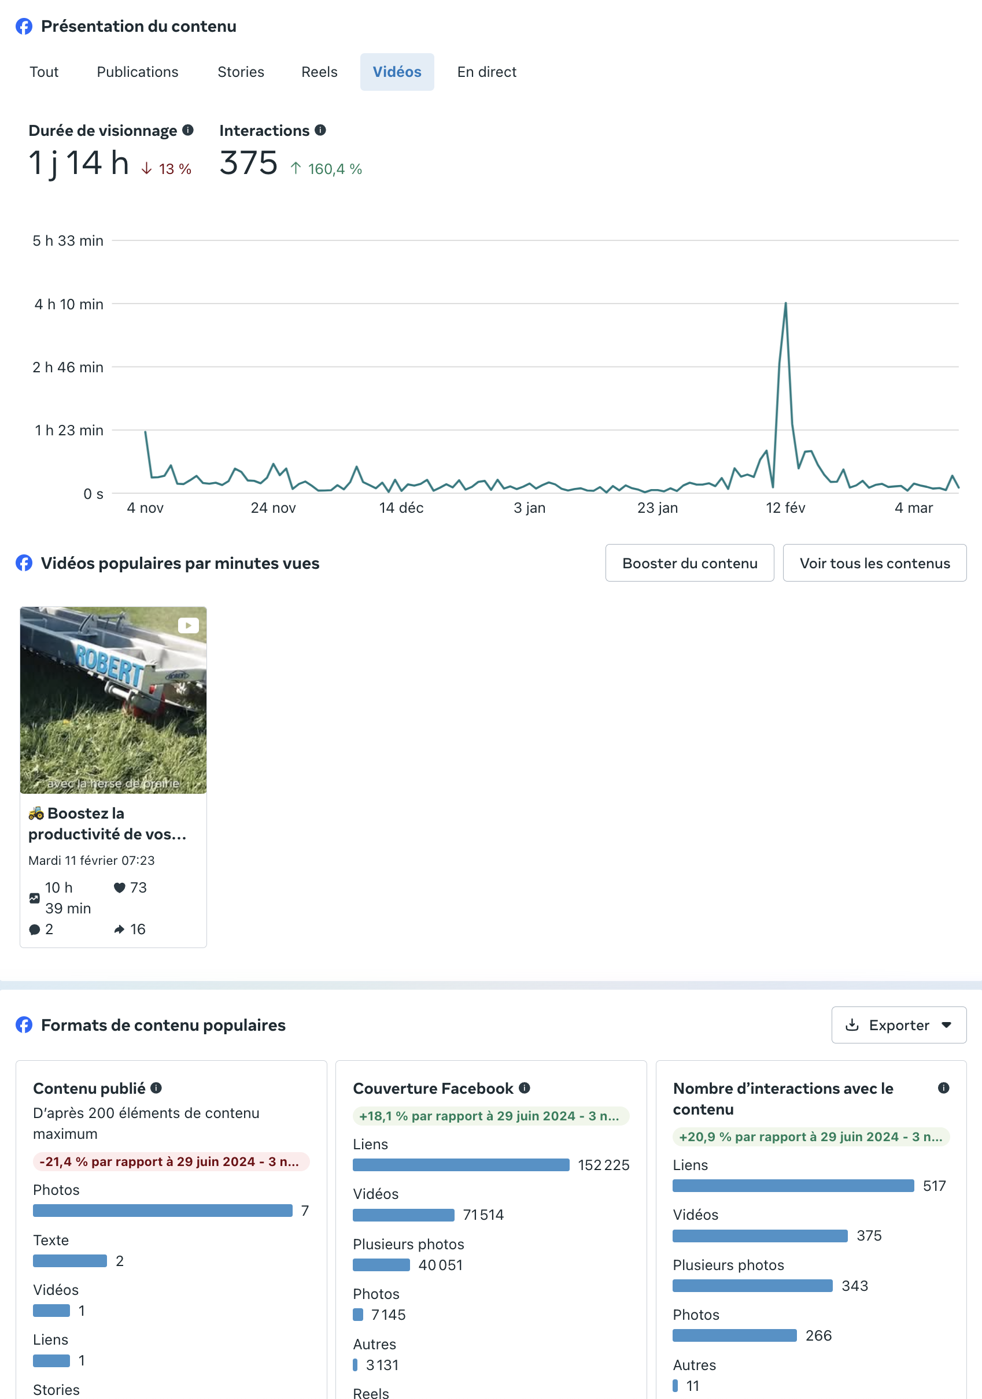Click the info icon beside Durée de visionnage

coord(188,130)
